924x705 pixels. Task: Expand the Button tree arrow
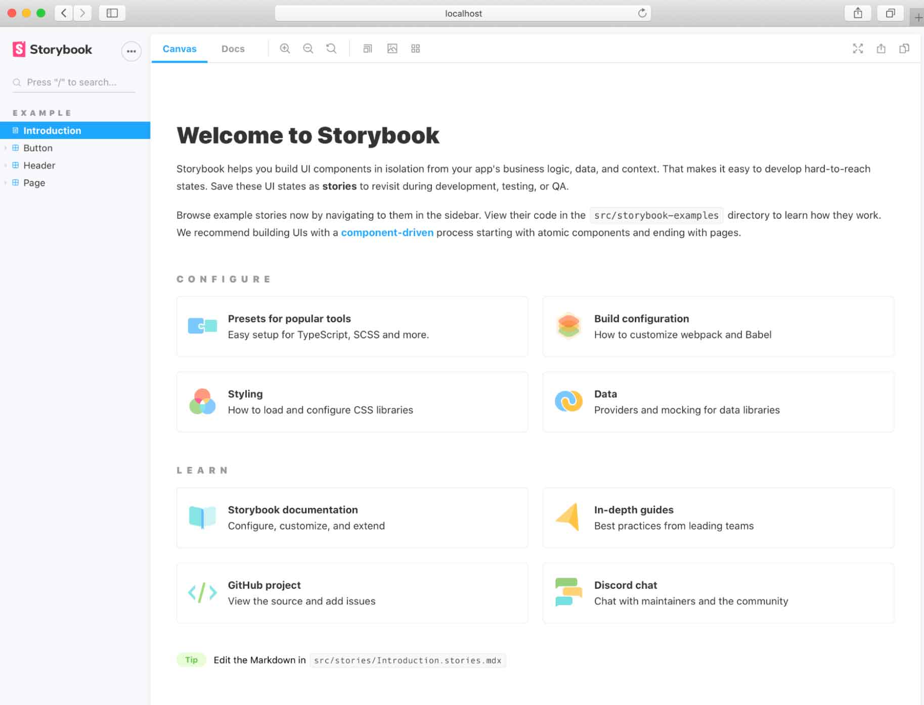tap(6, 148)
